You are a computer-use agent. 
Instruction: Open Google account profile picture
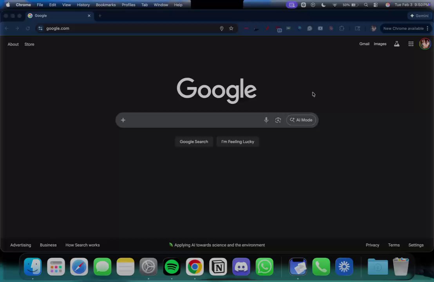[425, 44]
